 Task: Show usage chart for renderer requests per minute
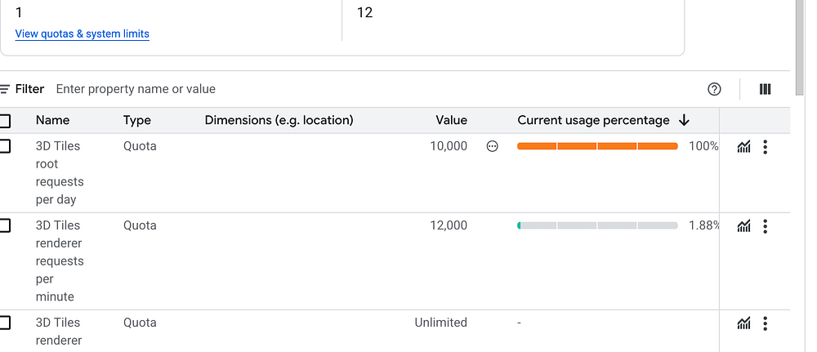tap(743, 226)
